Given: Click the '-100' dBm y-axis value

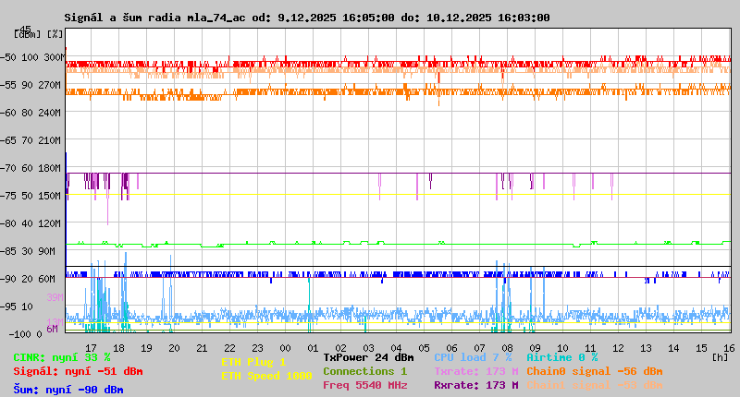Looking at the screenshot, I should tap(18, 334).
